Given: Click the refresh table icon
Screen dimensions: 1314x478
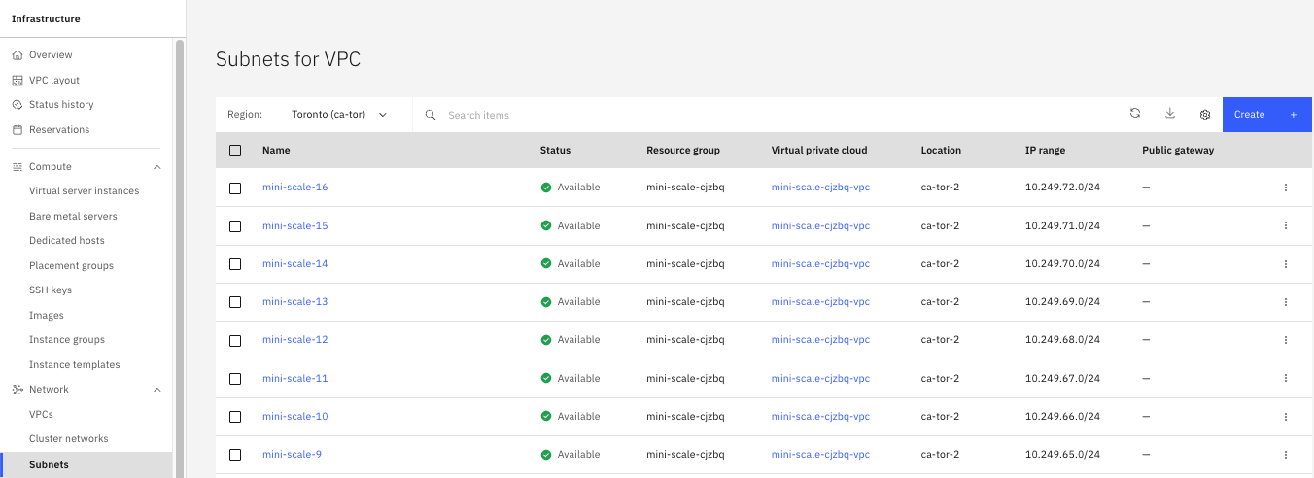Looking at the screenshot, I should pyautogui.click(x=1134, y=114).
